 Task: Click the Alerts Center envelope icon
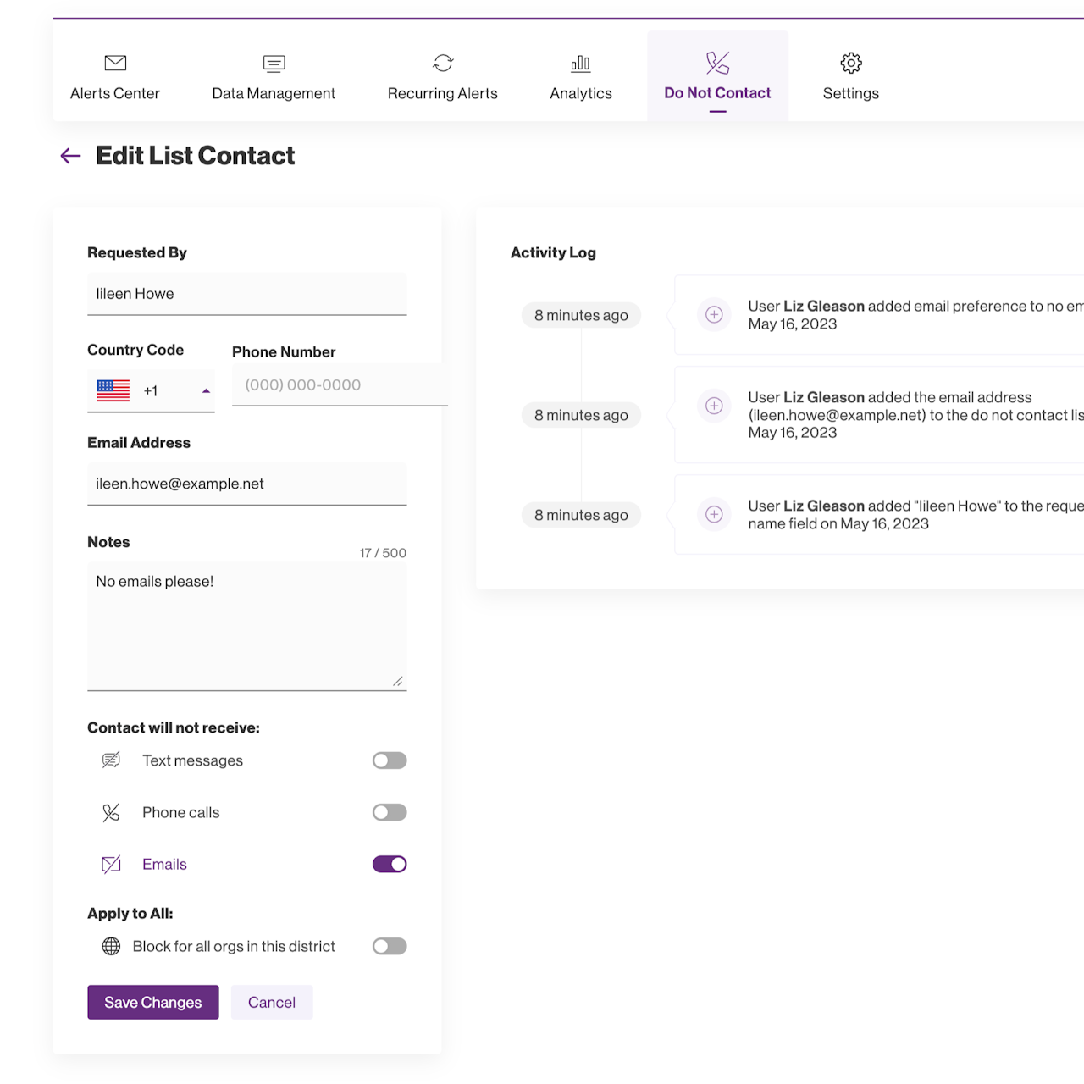pos(115,63)
